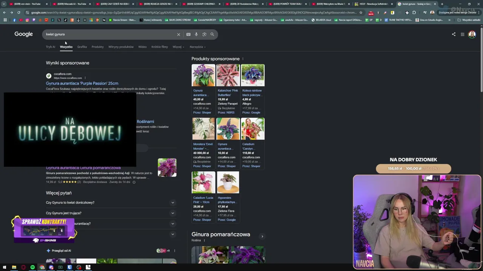Viewport: 483px width, 271px height.
Task: Open the Caladium 'Carolyn' product link
Action: pos(249,146)
